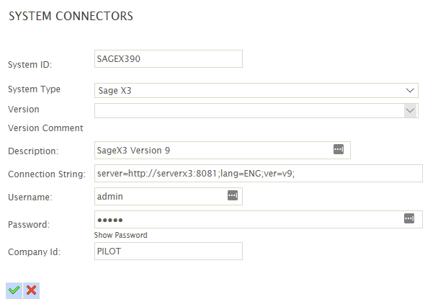Click the System ID label
The width and height of the screenshot is (438, 307).
coord(31,65)
